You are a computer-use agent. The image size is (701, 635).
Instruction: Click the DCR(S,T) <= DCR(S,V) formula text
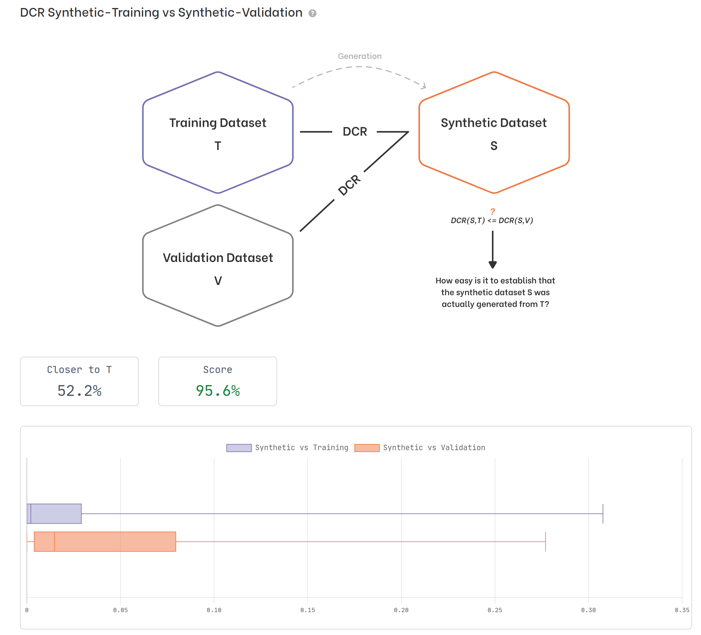492,220
